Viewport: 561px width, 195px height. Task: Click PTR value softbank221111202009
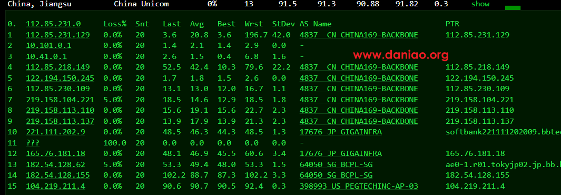(x=503, y=132)
